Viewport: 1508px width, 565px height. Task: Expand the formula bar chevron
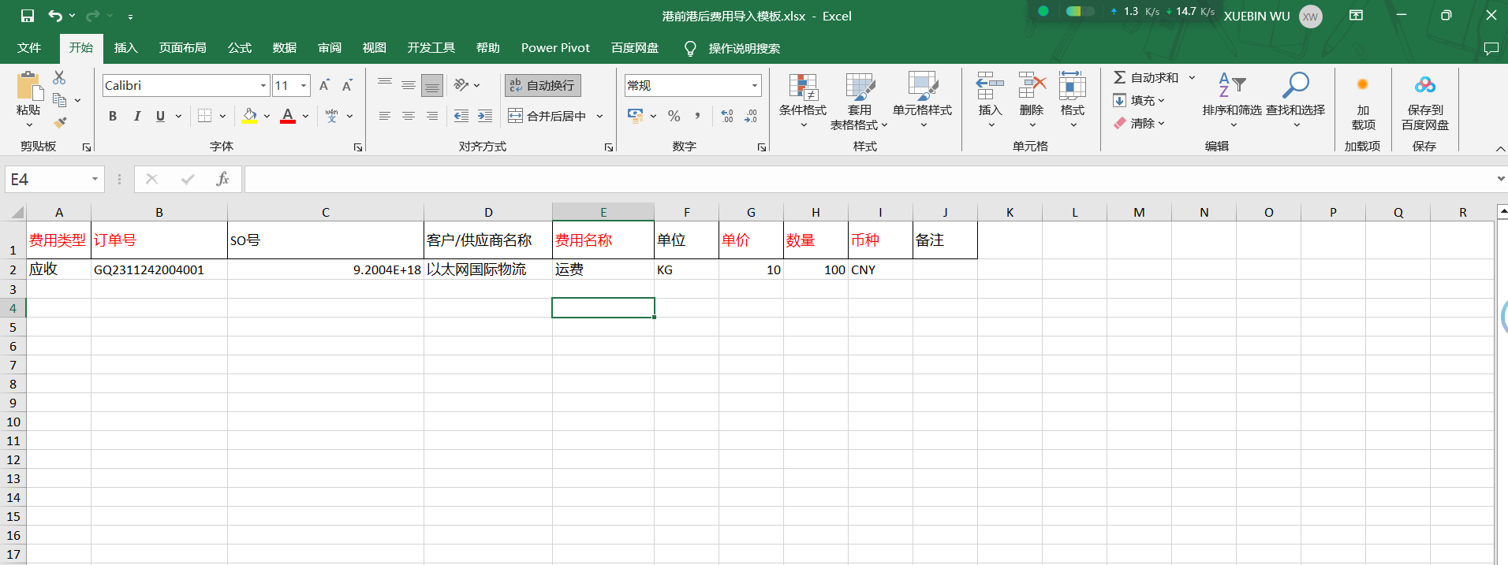(1500, 180)
